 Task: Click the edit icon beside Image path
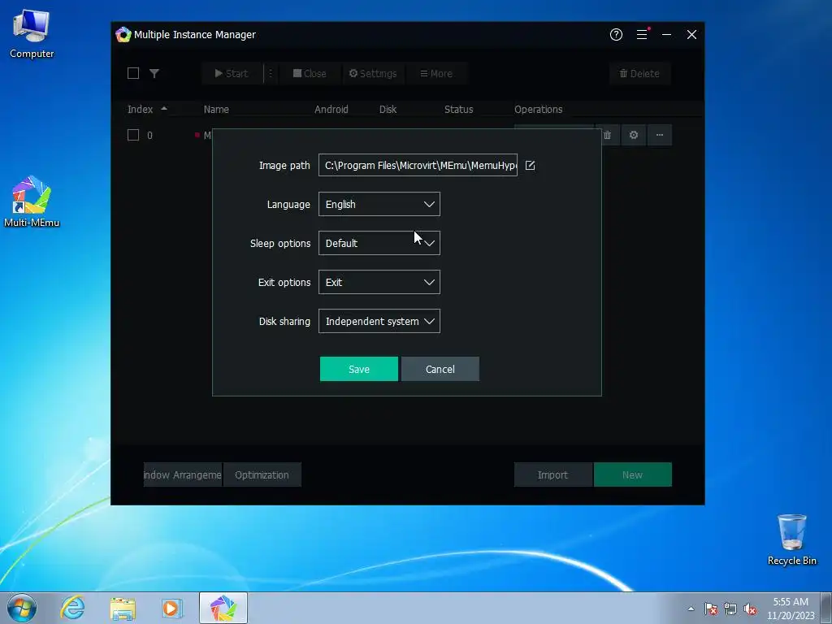pos(530,166)
